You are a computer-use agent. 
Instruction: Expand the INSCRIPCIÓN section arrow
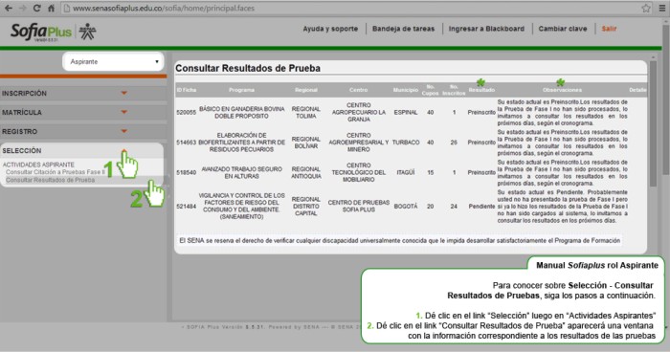pyautogui.click(x=123, y=93)
